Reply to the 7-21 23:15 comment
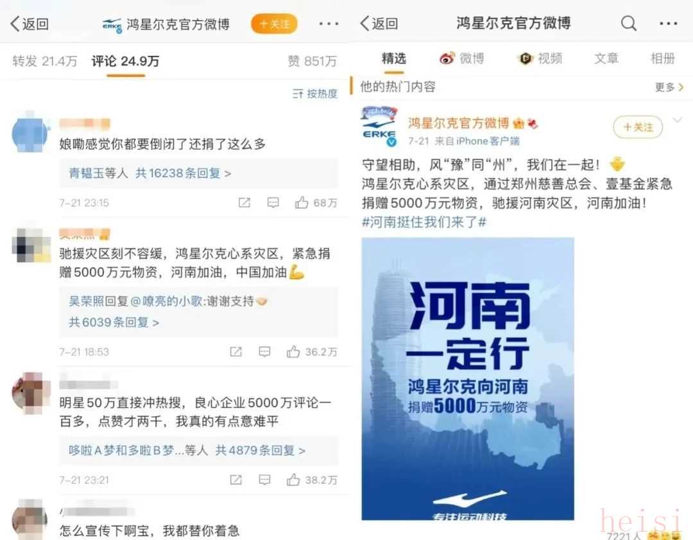693x540 pixels. tap(273, 202)
